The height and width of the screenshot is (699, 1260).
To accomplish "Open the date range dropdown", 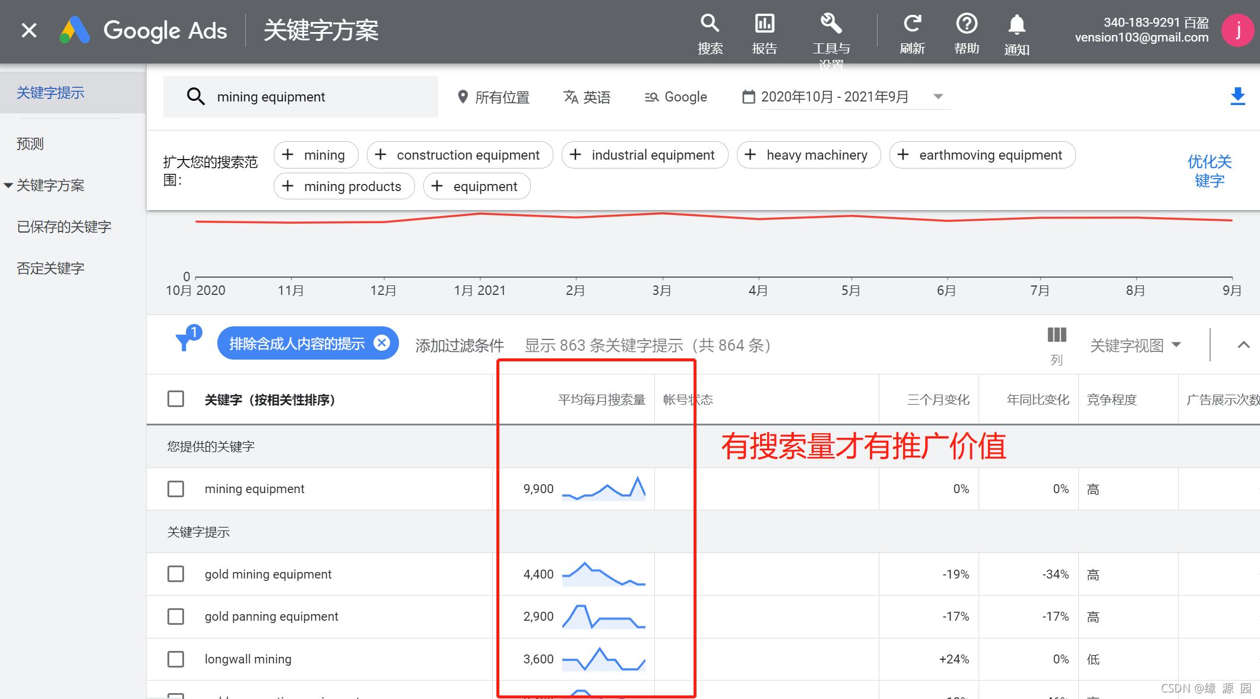I will pos(938,97).
